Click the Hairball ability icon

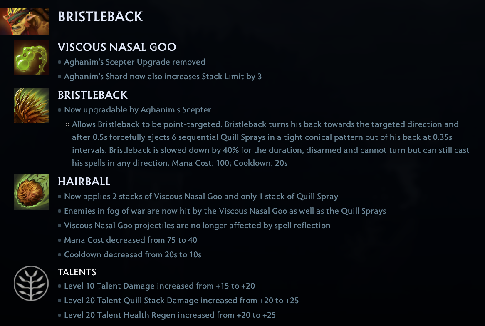(32, 192)
